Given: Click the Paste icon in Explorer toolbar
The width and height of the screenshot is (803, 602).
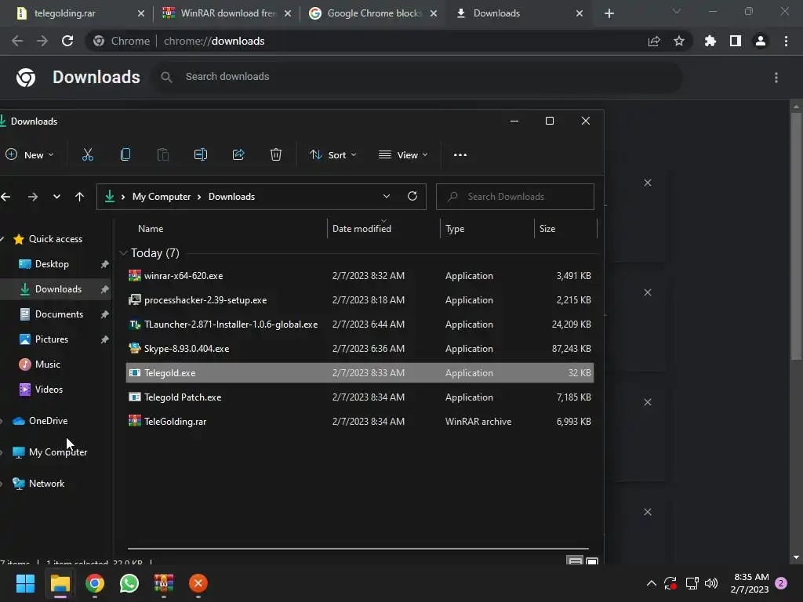Looking at the screenshot, I should coord(163,154).
